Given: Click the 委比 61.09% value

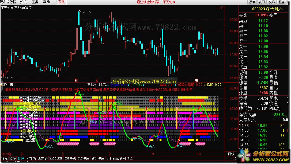Looking at the screenshot, I should coord(262,15).
